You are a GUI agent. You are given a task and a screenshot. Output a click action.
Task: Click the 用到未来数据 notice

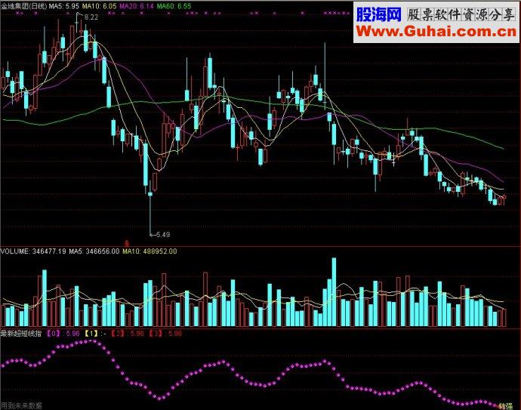tap(21, 405)
